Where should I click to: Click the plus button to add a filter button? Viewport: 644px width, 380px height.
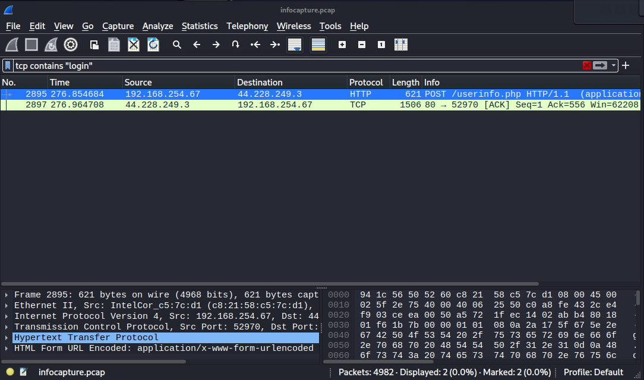click(626, 66)
